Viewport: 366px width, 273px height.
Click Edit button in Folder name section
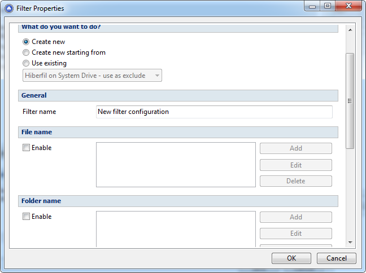[x=296, y=234]
